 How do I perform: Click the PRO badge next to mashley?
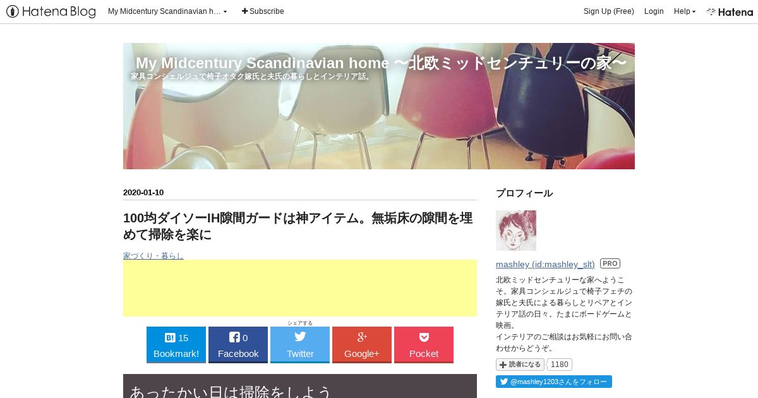[x=610, y=263]
